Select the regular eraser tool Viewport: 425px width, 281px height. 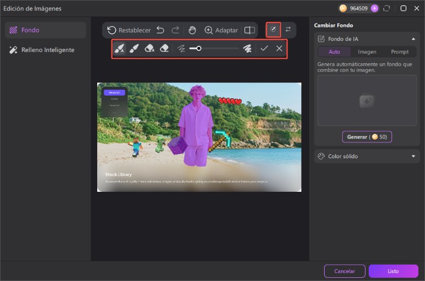(164, 48)
